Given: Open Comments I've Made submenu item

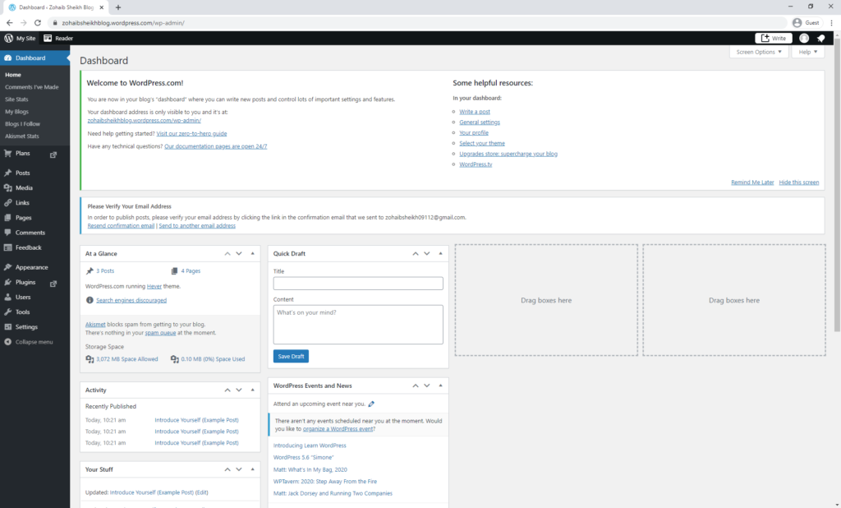Looking at the screenshot, I should pos(32,87).
